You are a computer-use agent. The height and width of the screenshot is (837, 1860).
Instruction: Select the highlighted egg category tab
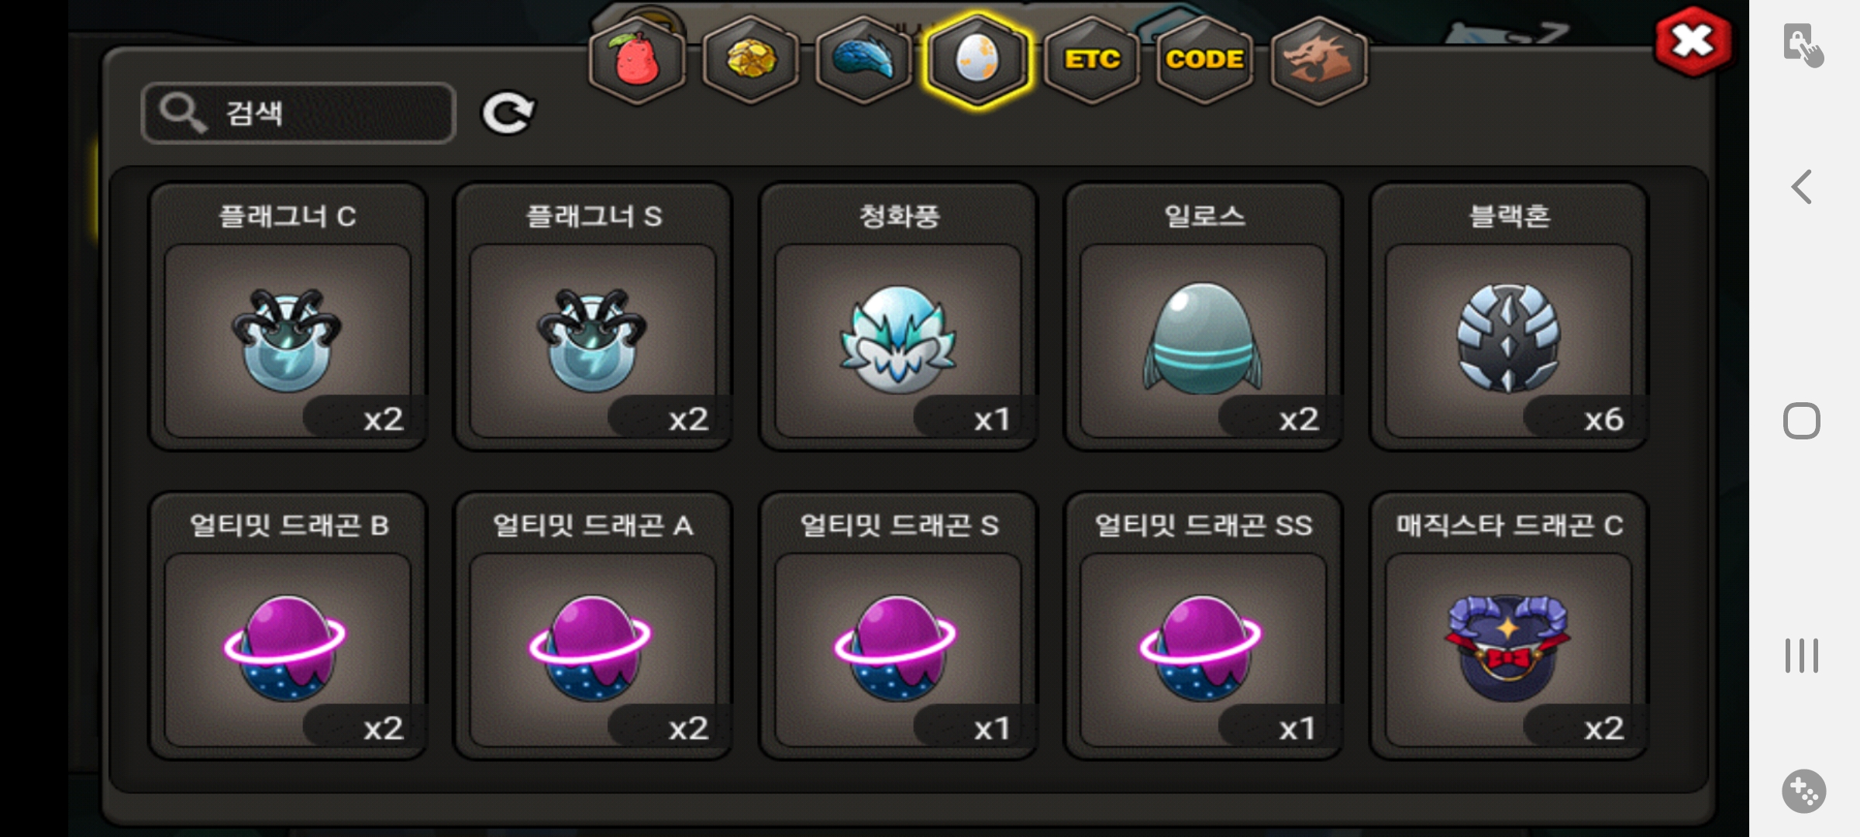coord(978,60)
